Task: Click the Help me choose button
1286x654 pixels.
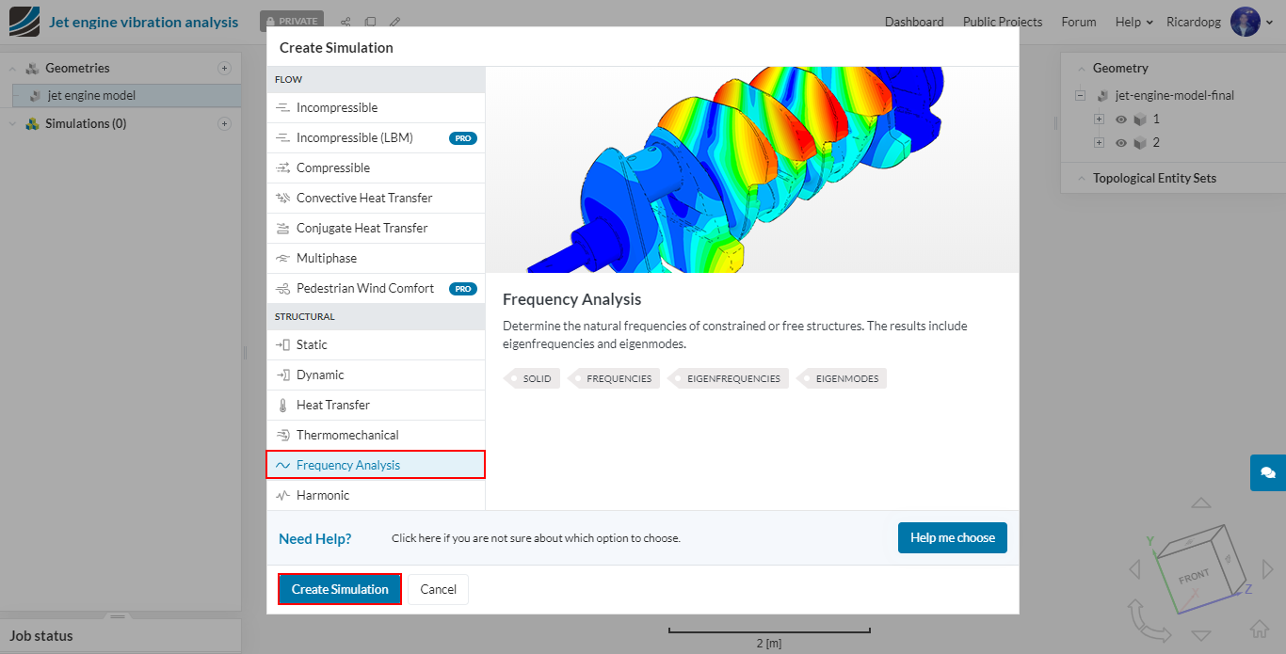Action: coord(952,537)
